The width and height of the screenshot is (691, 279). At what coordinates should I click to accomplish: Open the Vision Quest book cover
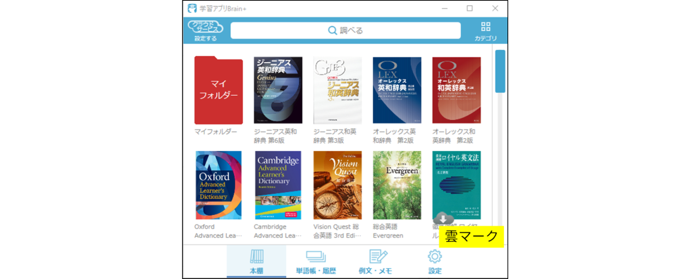tap(337, 185)
